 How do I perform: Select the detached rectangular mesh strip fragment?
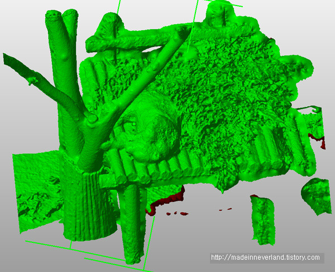pyautogui.click(x=263, y=220)
